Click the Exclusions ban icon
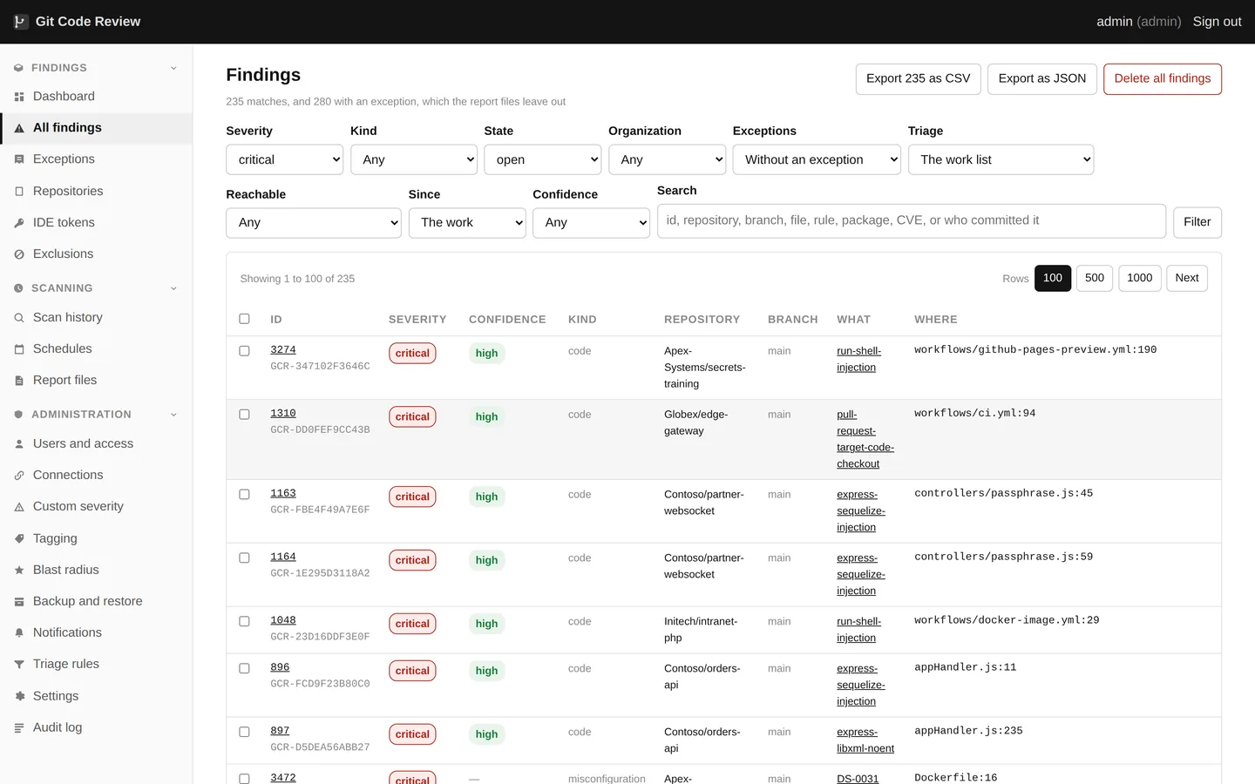 click(x=19, y=254)
